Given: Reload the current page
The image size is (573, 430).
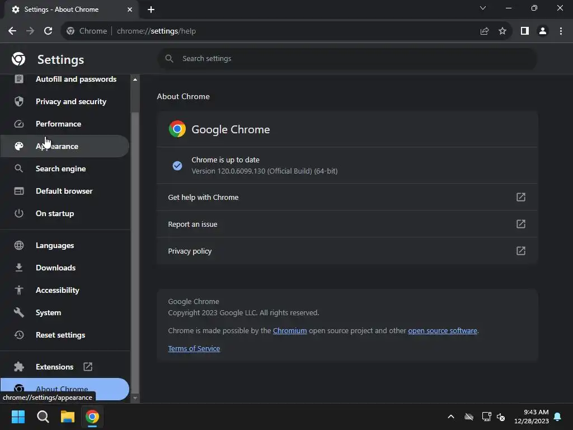Looking at the screenshot, I should click(x=48, y=31).
